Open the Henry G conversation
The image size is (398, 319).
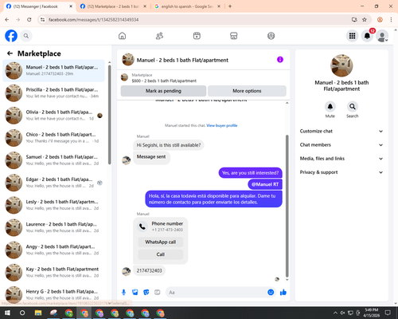pos(54,294)
